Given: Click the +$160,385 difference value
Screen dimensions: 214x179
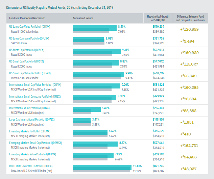Looking at the screenshot, I should 189,87.
